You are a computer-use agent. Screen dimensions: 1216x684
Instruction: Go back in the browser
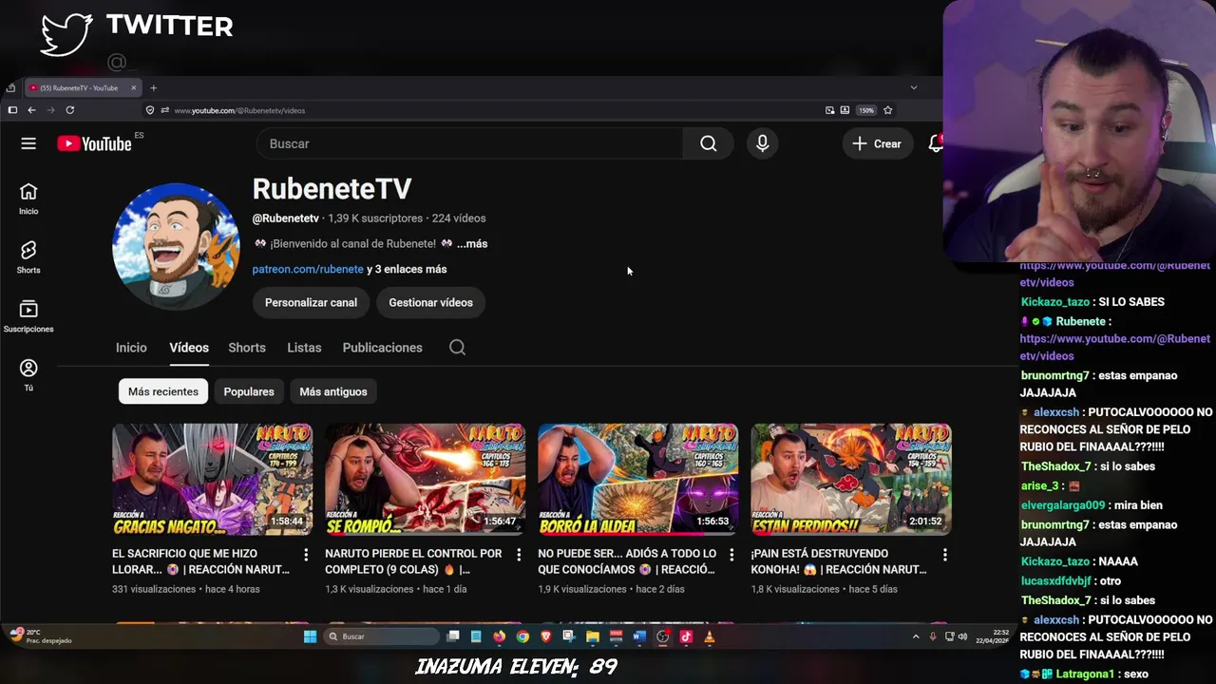[31, 110]
